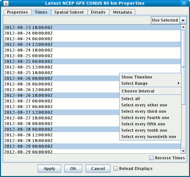Select time 2012-08-26 12:00:00Z
The width and height of the screenshot is (190, 177).
pyautogui.click(x=61, y=90)
